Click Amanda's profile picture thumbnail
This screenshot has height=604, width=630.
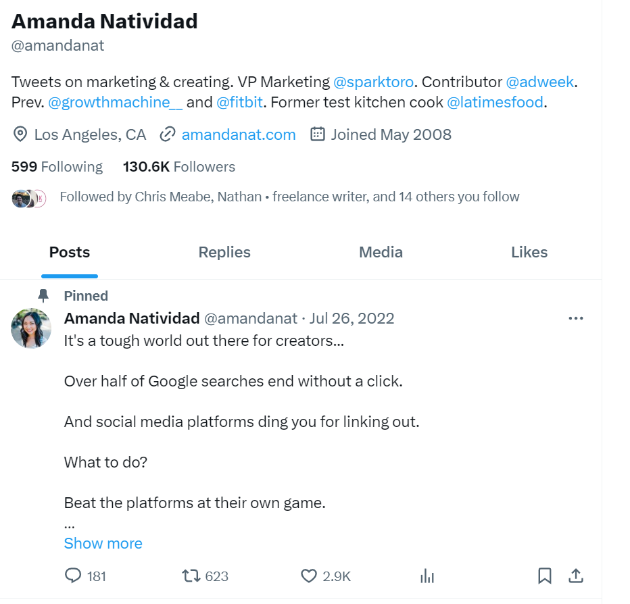31,328
